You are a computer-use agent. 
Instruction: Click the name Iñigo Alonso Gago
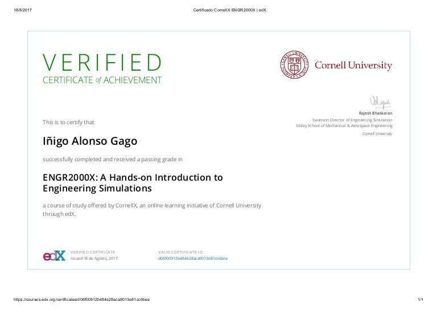[90, 141]
